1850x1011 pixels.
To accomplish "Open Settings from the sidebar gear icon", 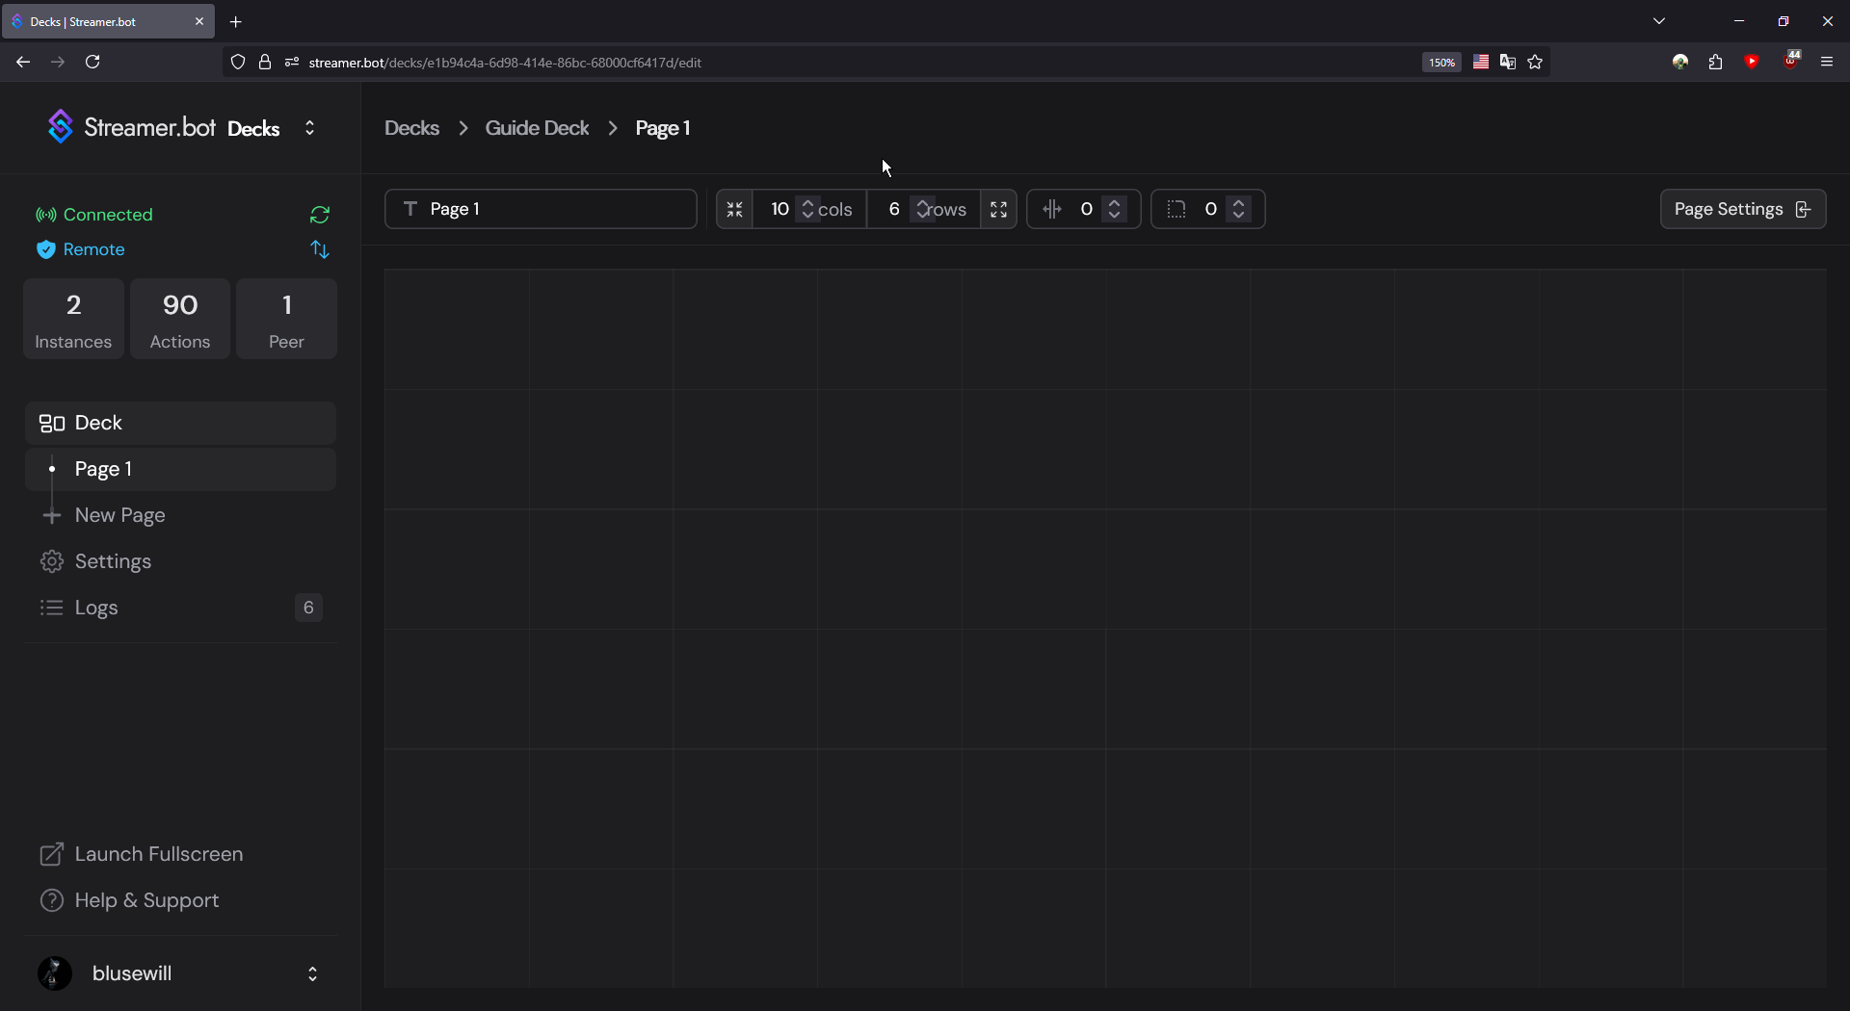I will [52, 561].
